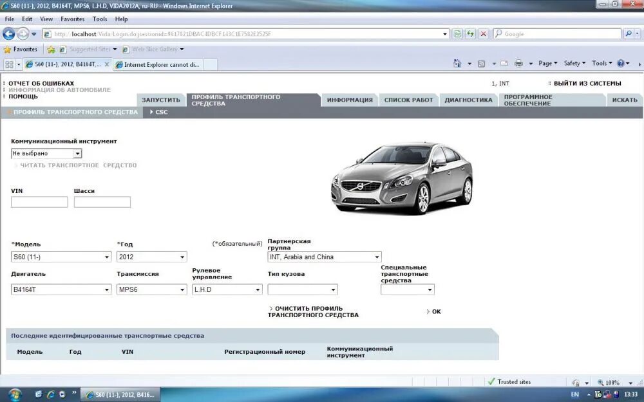
Task: Click the OK link
Action: [x=436, y=312]
